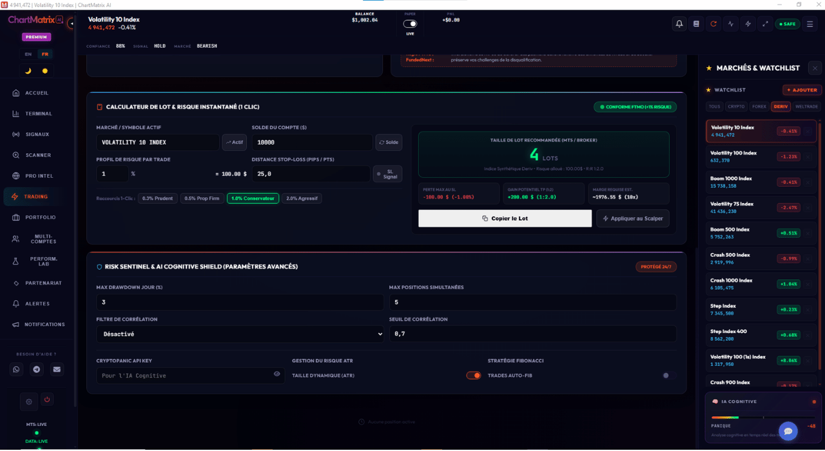825x451 pixels.
Task: Select the 0.5% Prop Firm risk shortcut
Action: tap(202, 198)
